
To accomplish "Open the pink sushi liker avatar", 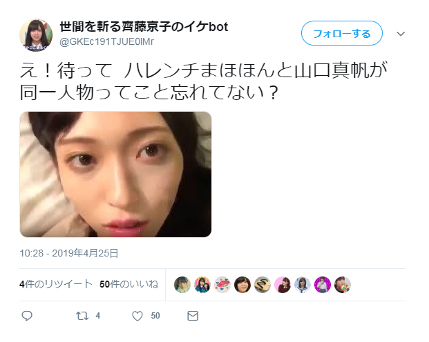I will (222, 285).
